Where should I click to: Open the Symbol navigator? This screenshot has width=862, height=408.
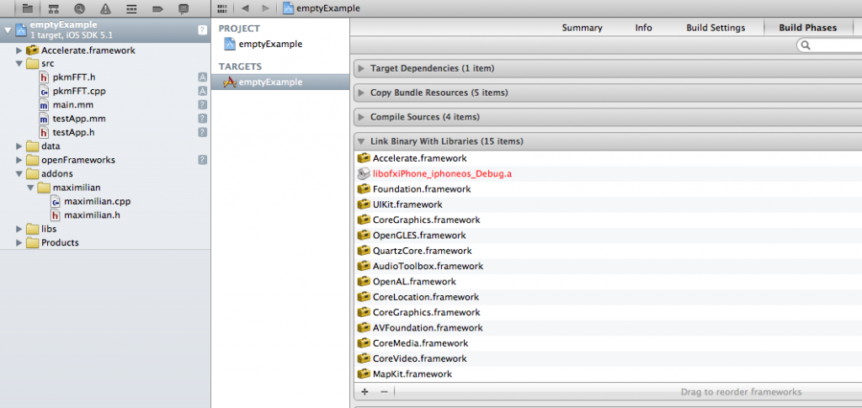pos(54,8)
